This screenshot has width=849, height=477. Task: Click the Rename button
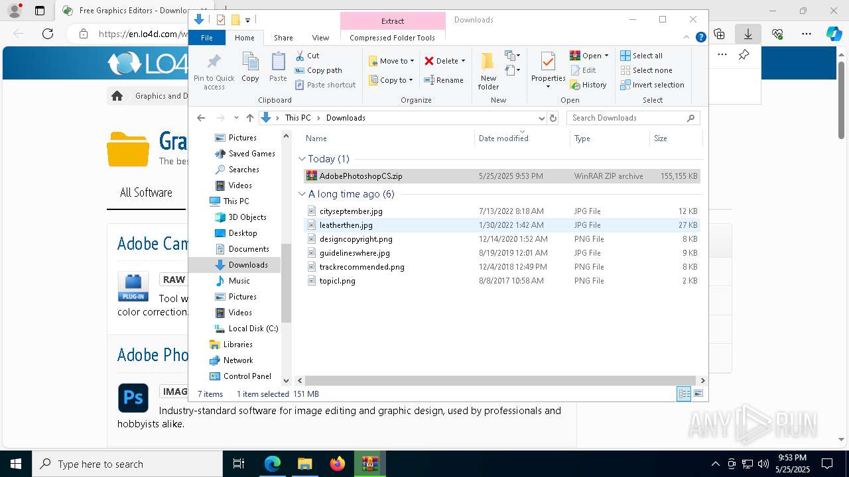pos(444,80)
